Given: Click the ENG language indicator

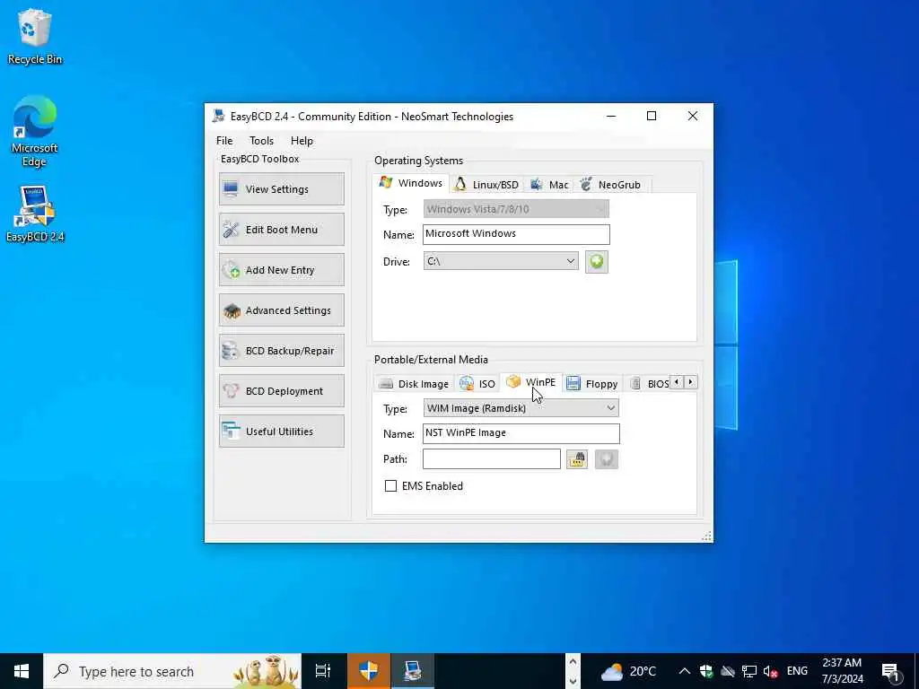Looking at the screenshot, I should 797,671.
